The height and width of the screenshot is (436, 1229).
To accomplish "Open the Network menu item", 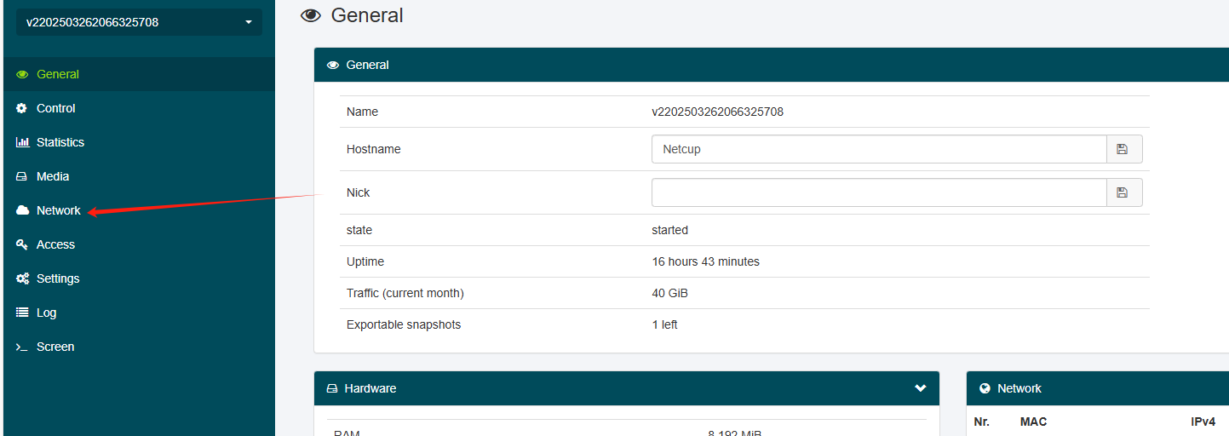I will coord(58,210).
